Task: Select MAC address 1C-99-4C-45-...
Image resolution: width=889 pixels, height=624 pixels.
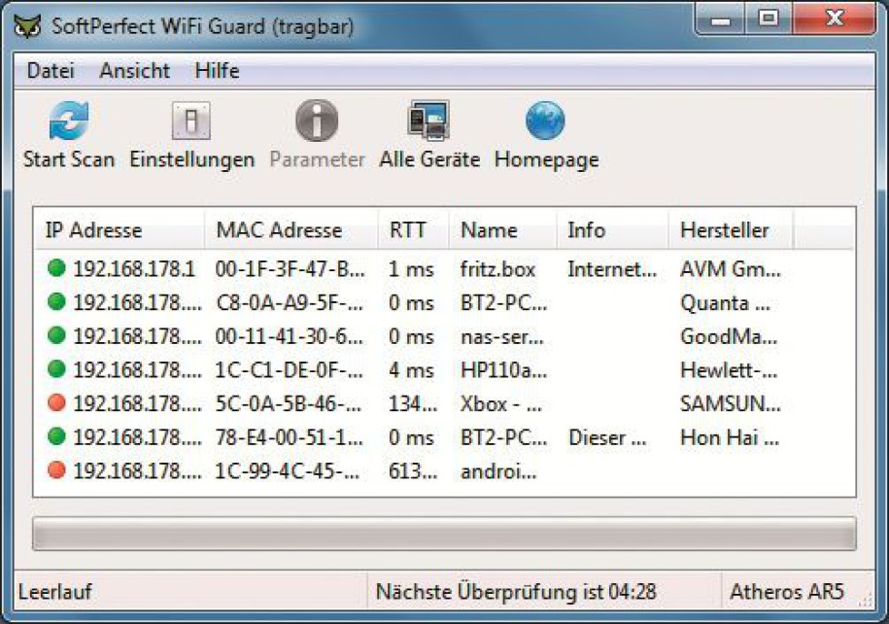Action: [288, 470]
